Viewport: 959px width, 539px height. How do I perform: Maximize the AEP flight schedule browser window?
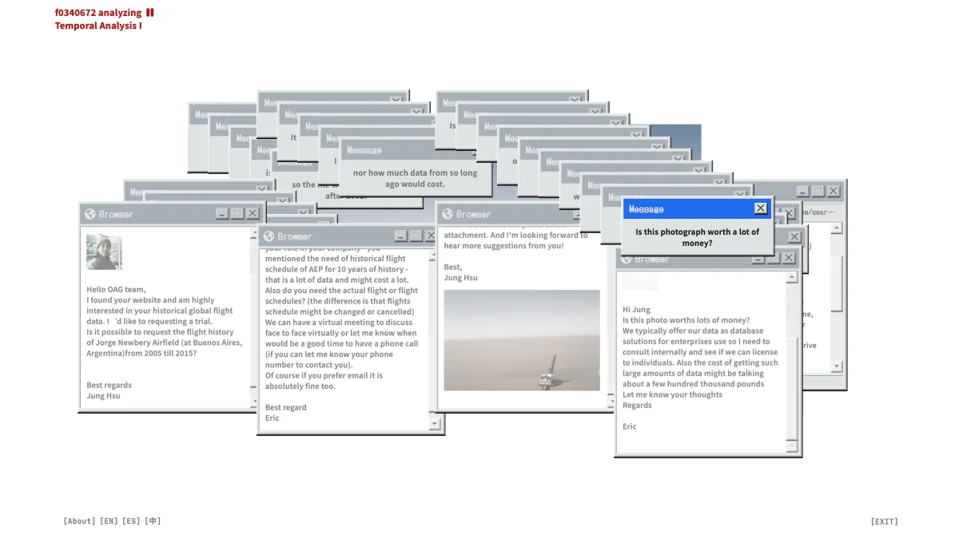point(416,236)
